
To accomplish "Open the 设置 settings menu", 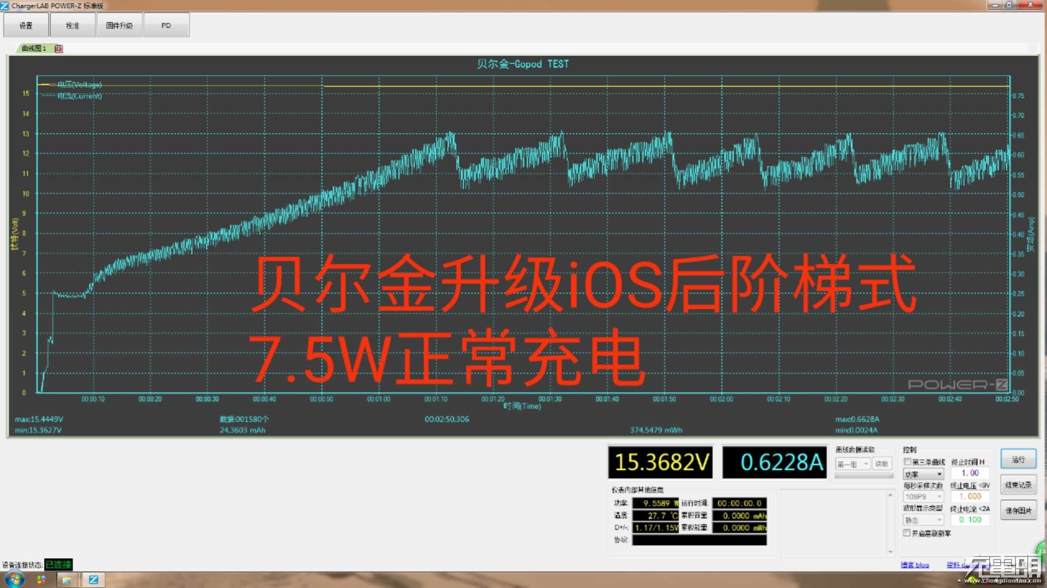I will 26,26.
